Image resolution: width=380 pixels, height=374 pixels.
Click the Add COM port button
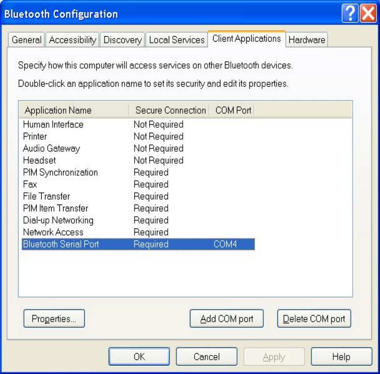click(227, 319)
